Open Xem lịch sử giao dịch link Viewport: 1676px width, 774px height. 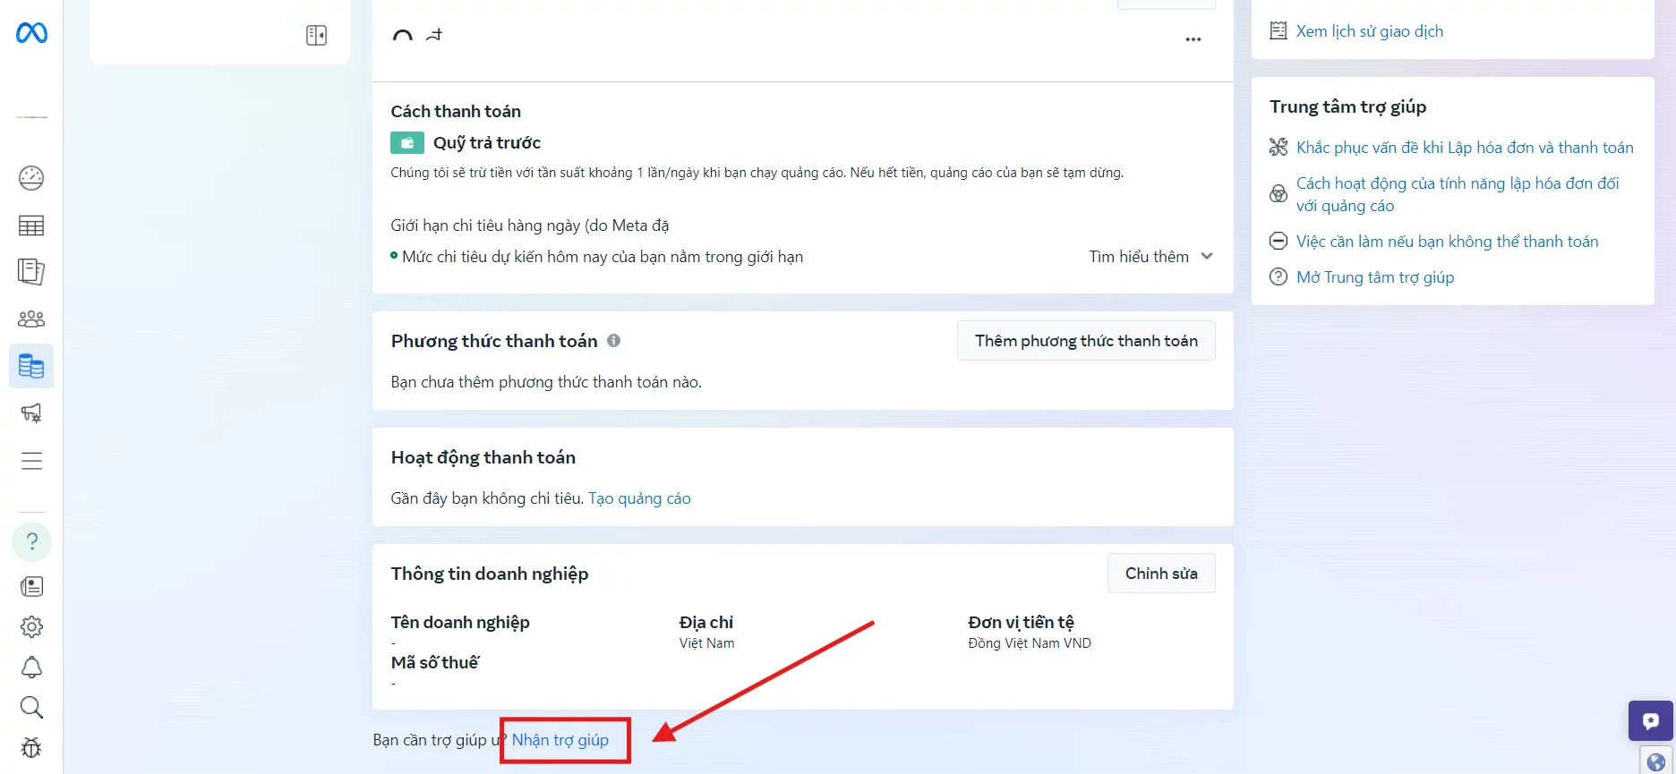tap(1369, 31)
